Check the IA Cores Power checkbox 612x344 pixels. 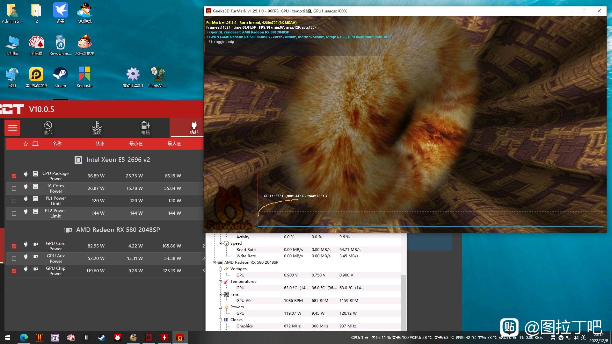coord(14,189)
